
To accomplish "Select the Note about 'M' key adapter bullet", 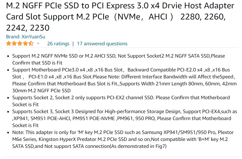I will point(123,139).
